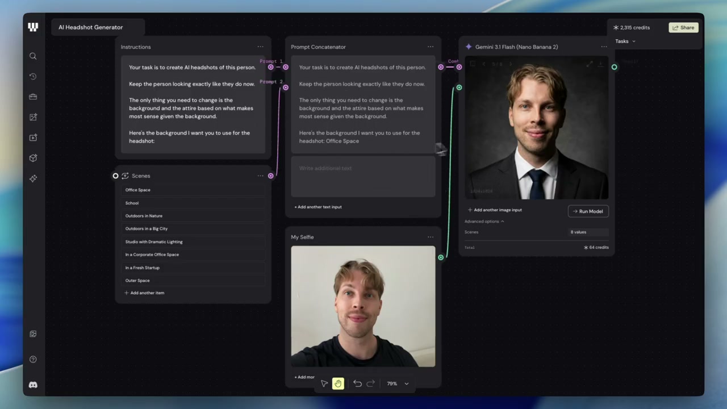Undo the last action
The image size is (727, 409).
(357, 383)
